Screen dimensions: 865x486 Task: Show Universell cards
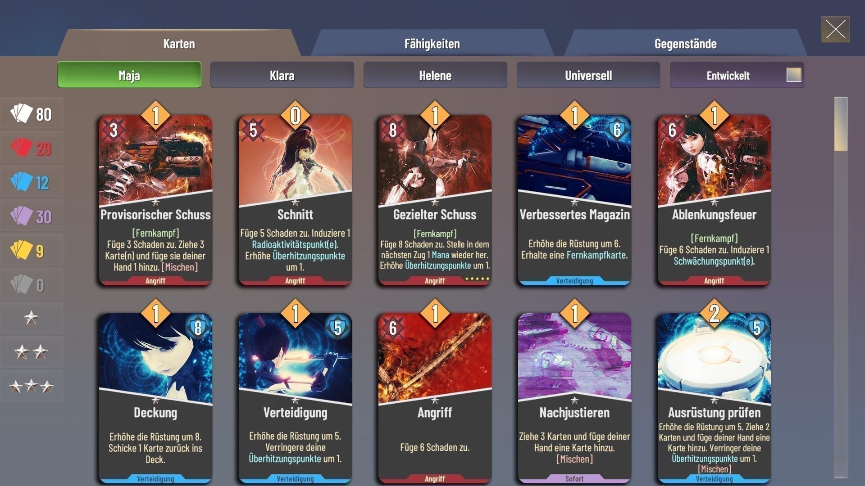(x=588, y=75)
